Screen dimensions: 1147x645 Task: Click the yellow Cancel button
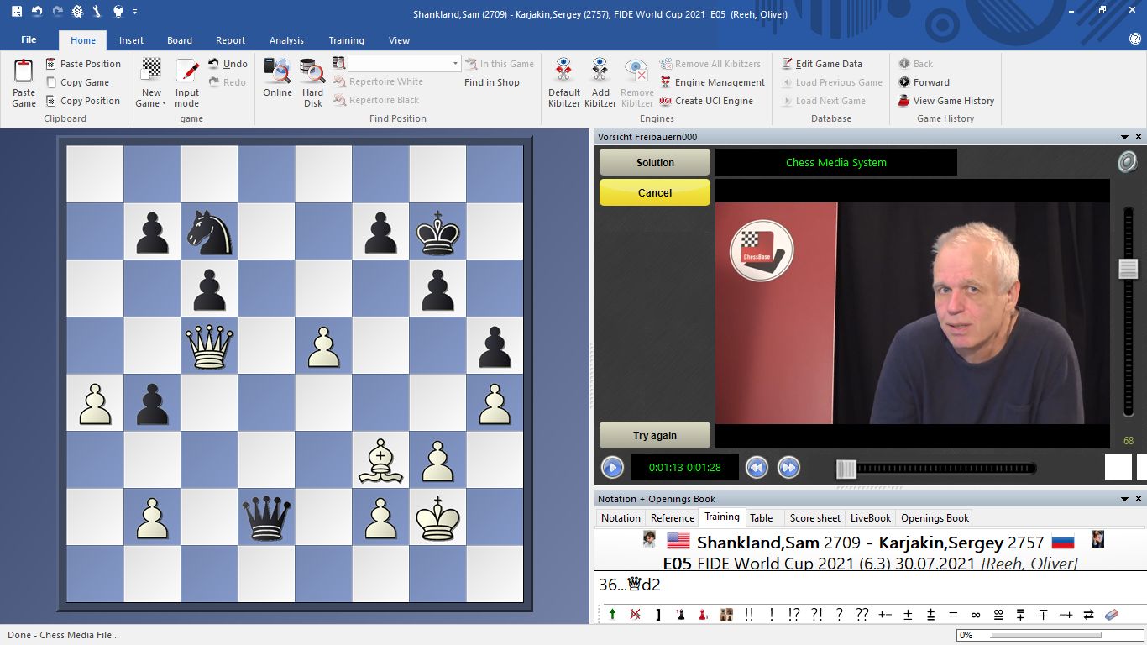pos(655,192)
